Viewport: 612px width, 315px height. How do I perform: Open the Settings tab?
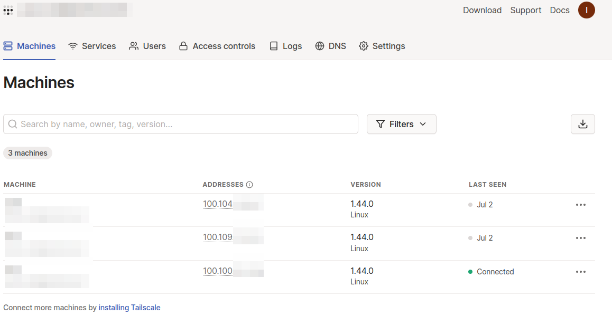pos(382,46)
